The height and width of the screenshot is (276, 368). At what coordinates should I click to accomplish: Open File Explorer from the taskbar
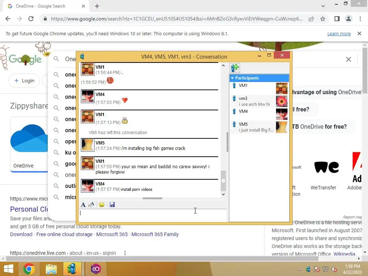(51, 269)
